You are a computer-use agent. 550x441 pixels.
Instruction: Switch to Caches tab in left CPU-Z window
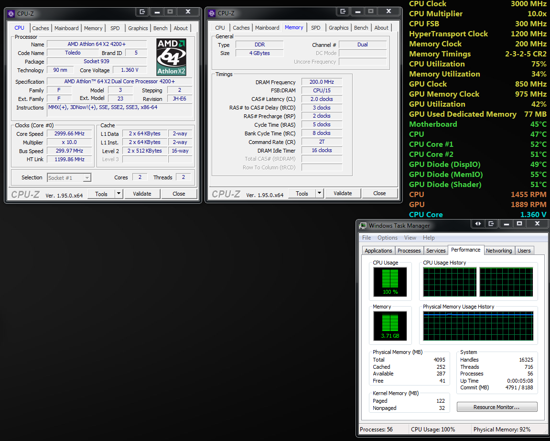41,28
